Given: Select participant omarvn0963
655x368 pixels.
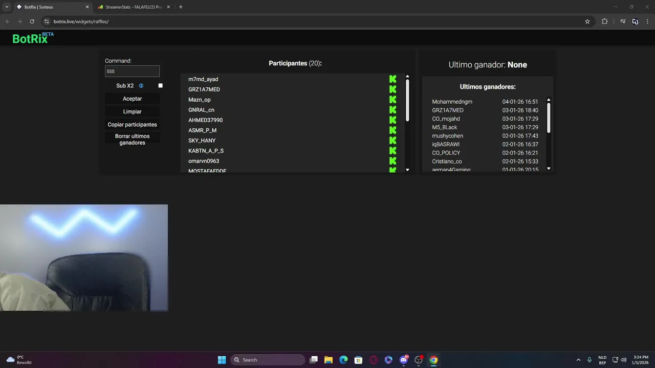Looking at the screenshot, I should click(x=204, y=161).
